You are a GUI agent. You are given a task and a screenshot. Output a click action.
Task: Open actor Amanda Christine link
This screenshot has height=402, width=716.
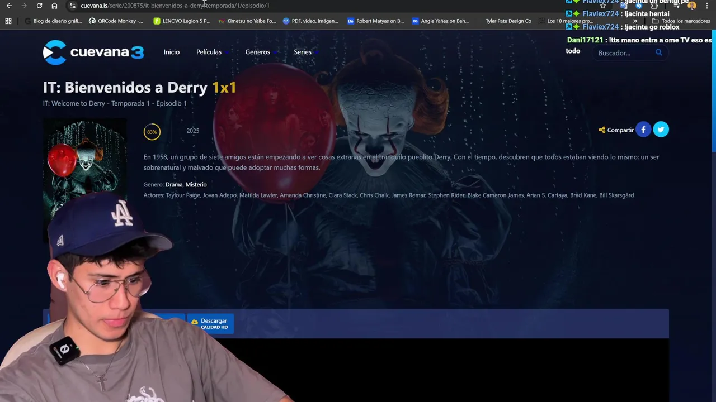pos(303,195)
